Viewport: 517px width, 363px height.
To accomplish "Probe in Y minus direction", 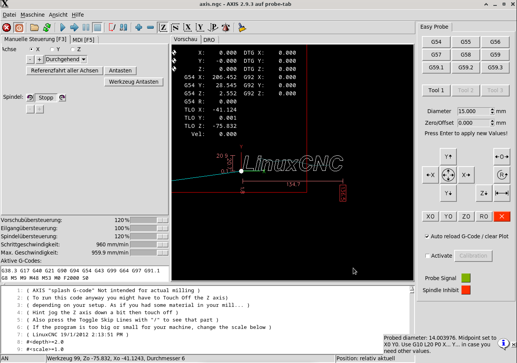I will [x=448, y=193].
